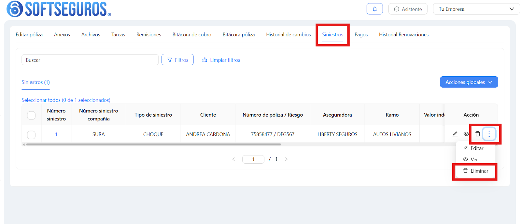521x224 pixels.
Task: Open siniestro number 1 link
Action: pyautogui.click(x=56, y=134)
